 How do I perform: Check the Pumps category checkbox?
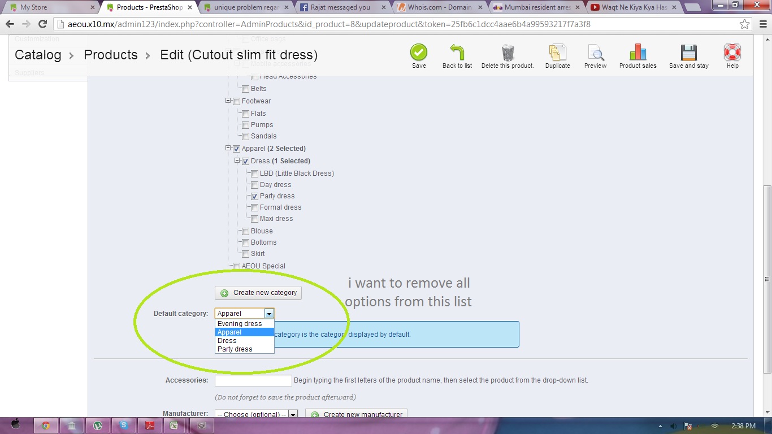pyautogui.click(x=245, y=125)
